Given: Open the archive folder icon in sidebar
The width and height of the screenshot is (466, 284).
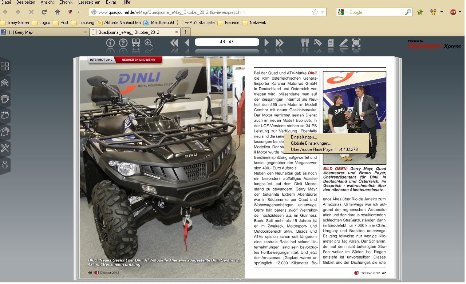Looking at the screenshot, I should (5, 132).
